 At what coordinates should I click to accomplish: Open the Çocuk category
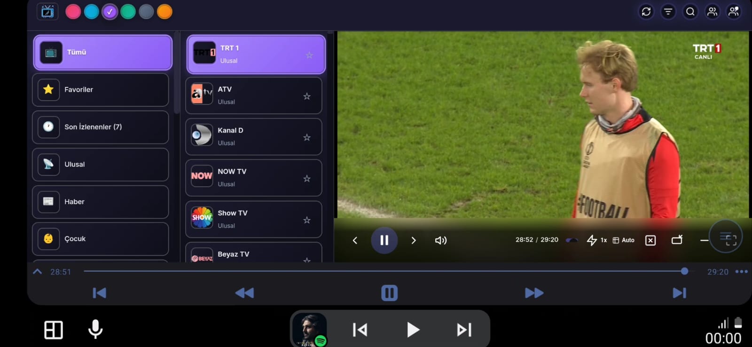100,239
